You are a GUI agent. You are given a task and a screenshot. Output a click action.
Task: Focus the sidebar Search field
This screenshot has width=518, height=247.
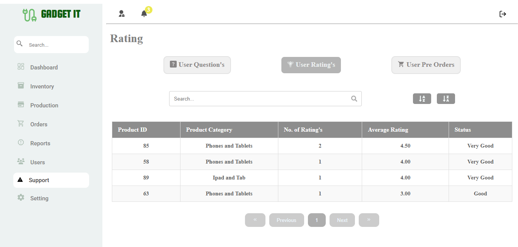tap(56, 45)
